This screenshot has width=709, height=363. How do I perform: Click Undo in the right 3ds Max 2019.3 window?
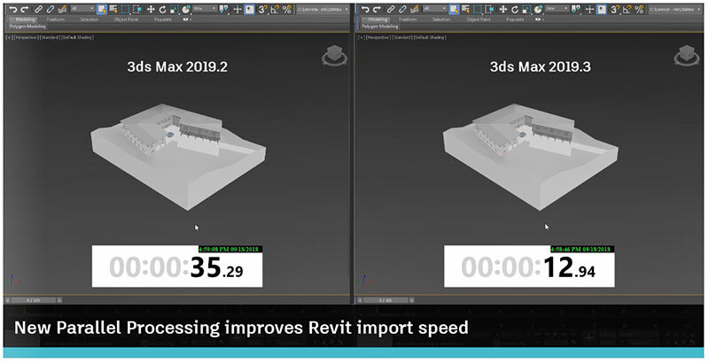tap(365, 10)
